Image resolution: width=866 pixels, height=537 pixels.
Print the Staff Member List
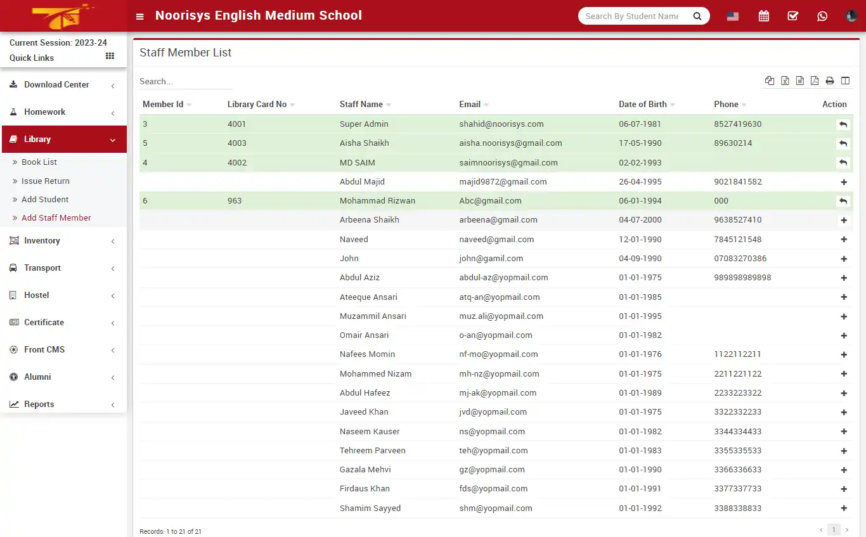[829, 81]
